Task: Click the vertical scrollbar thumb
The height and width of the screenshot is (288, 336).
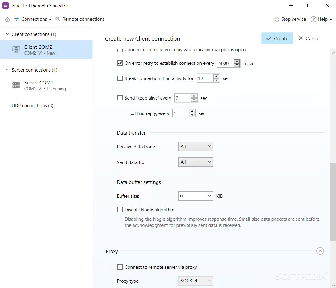Action: [333, 202]
